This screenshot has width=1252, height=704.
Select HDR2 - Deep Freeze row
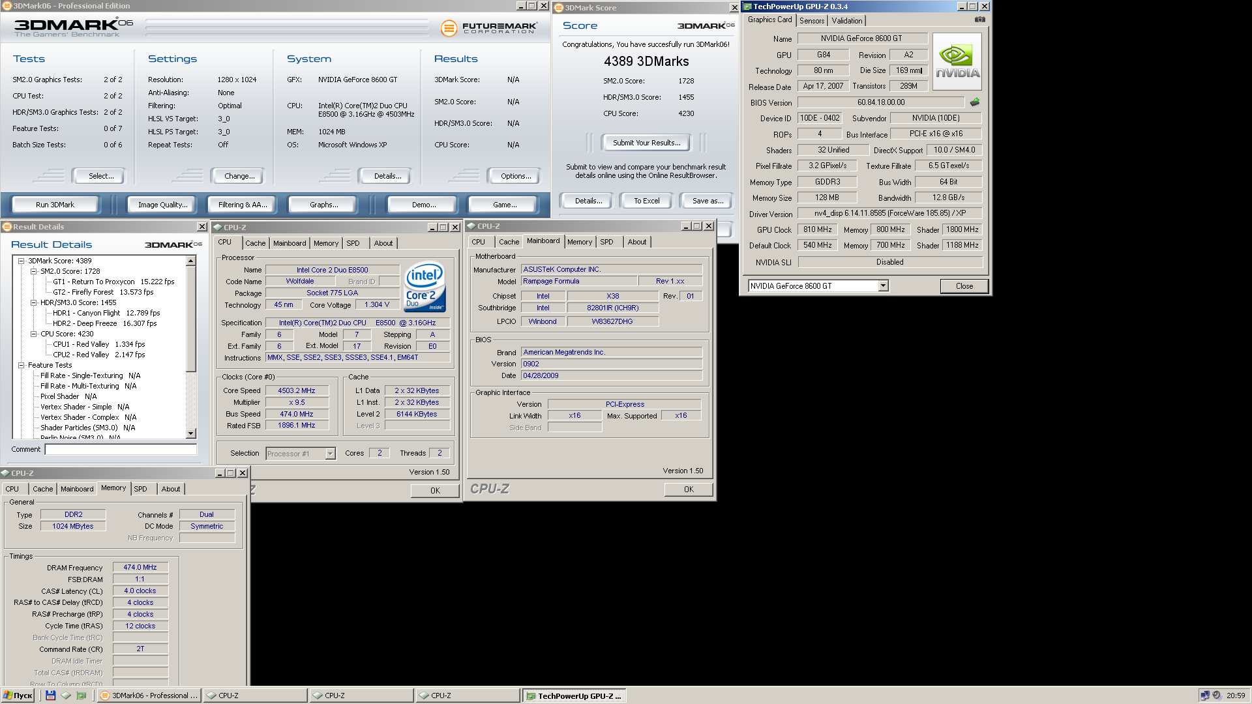104,323
